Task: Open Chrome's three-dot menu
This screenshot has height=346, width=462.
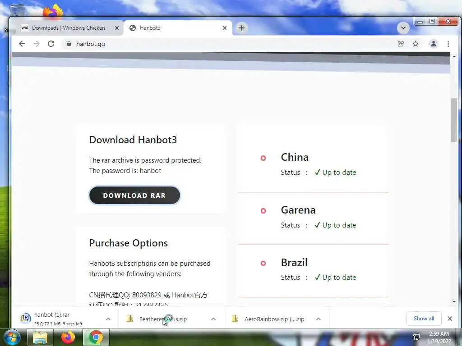Action: (x=448, y=44)
